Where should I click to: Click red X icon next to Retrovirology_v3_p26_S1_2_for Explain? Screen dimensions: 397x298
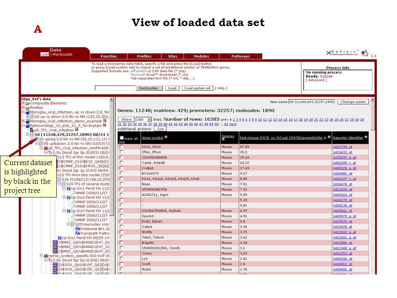[104, 125]
